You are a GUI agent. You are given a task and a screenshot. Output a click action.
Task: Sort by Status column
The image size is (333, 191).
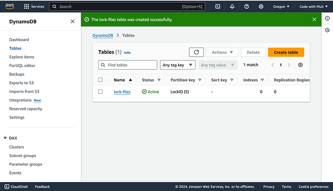coord(159,80)
